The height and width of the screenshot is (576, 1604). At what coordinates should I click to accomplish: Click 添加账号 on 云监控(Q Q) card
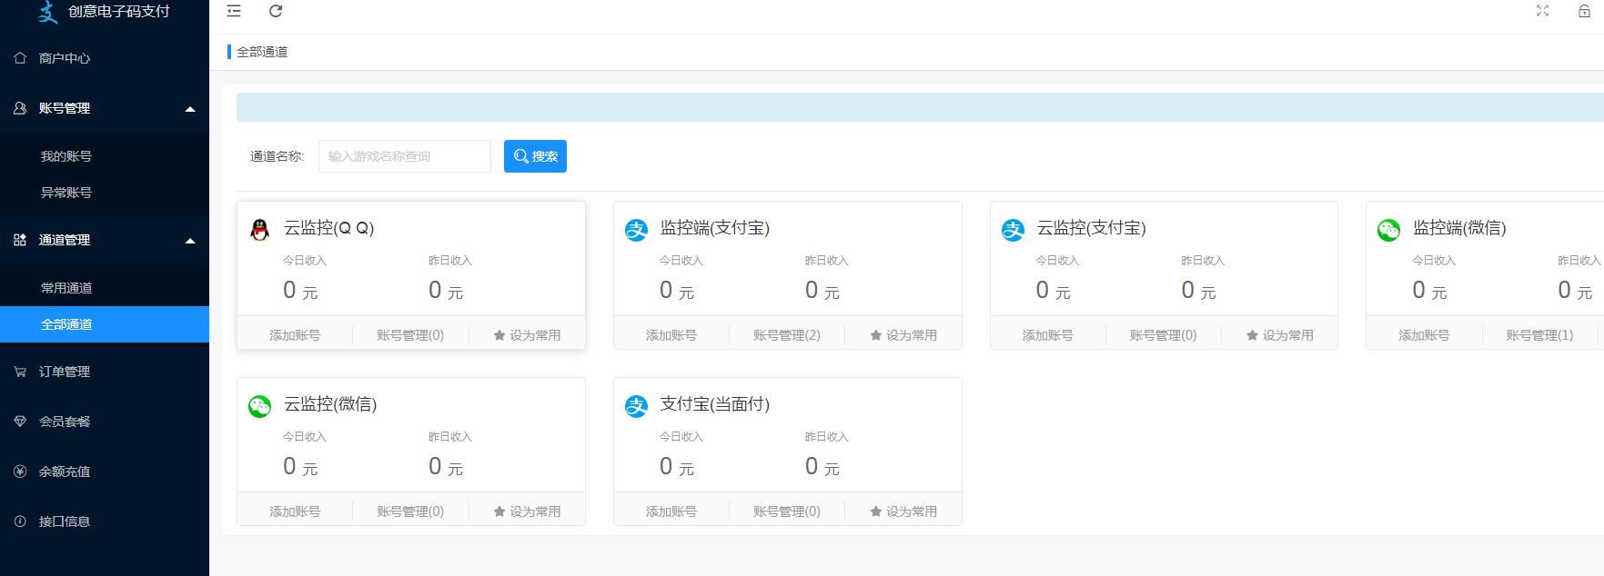coord(295,335)
